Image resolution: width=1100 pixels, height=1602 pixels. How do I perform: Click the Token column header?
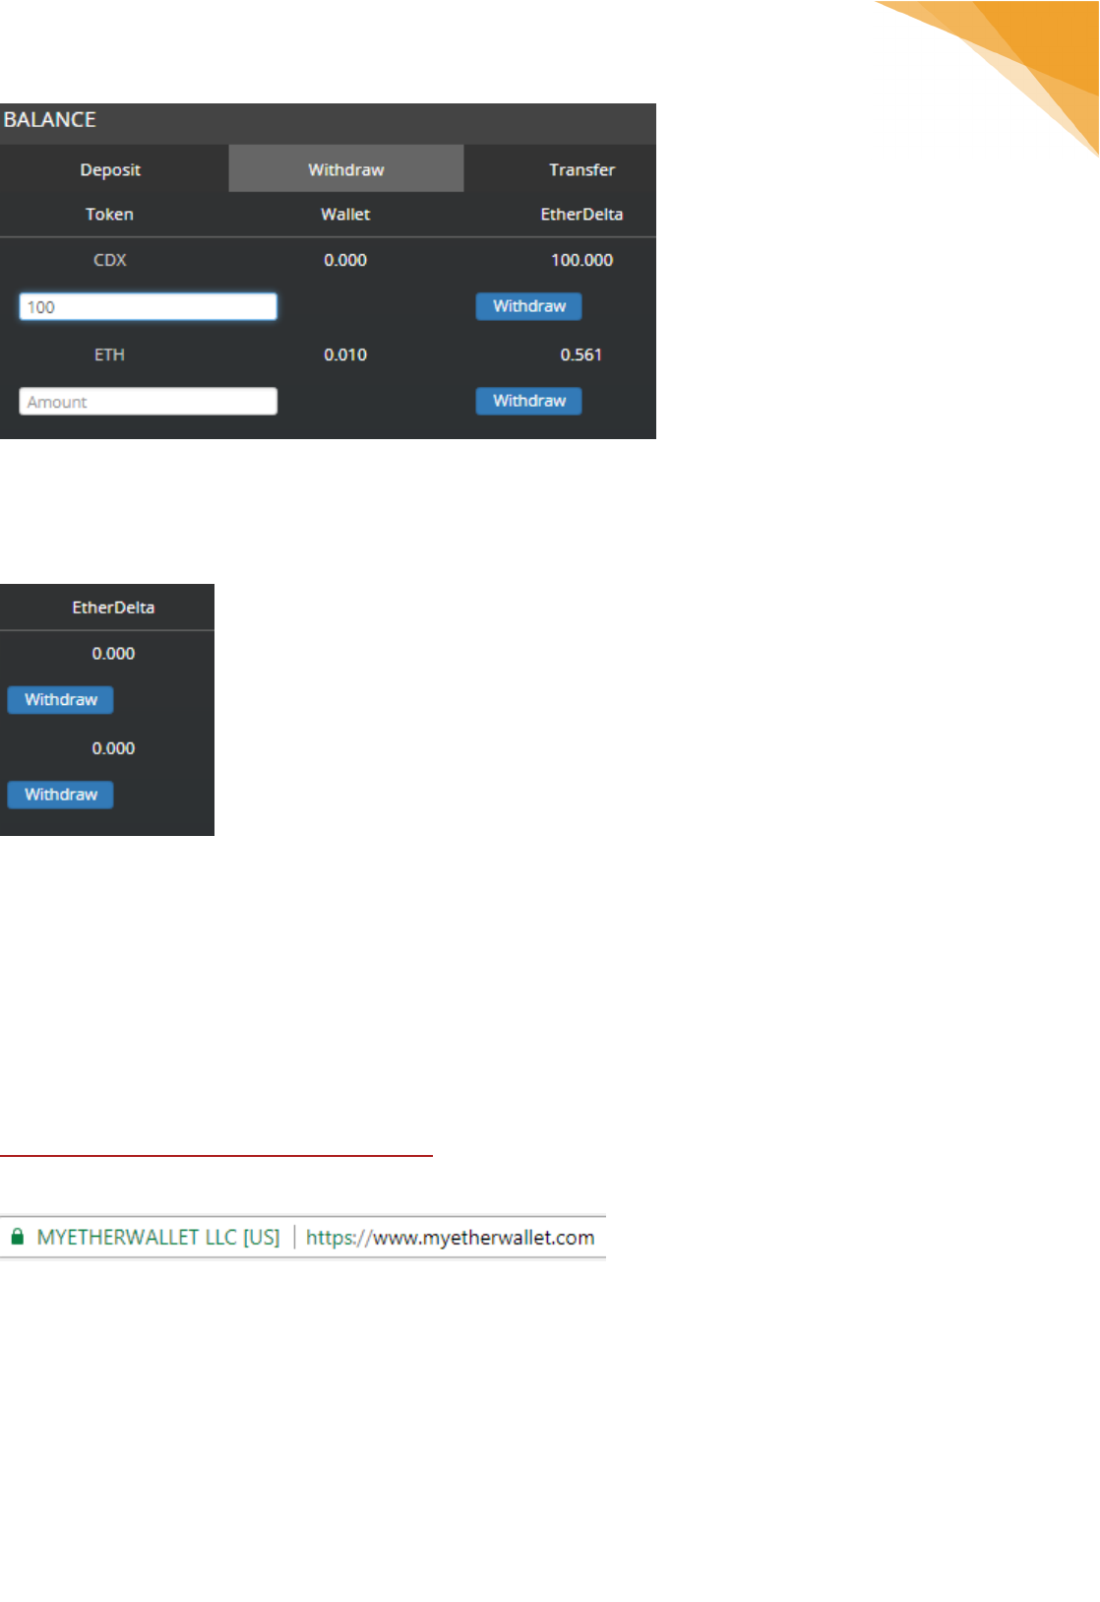[109, 214]
